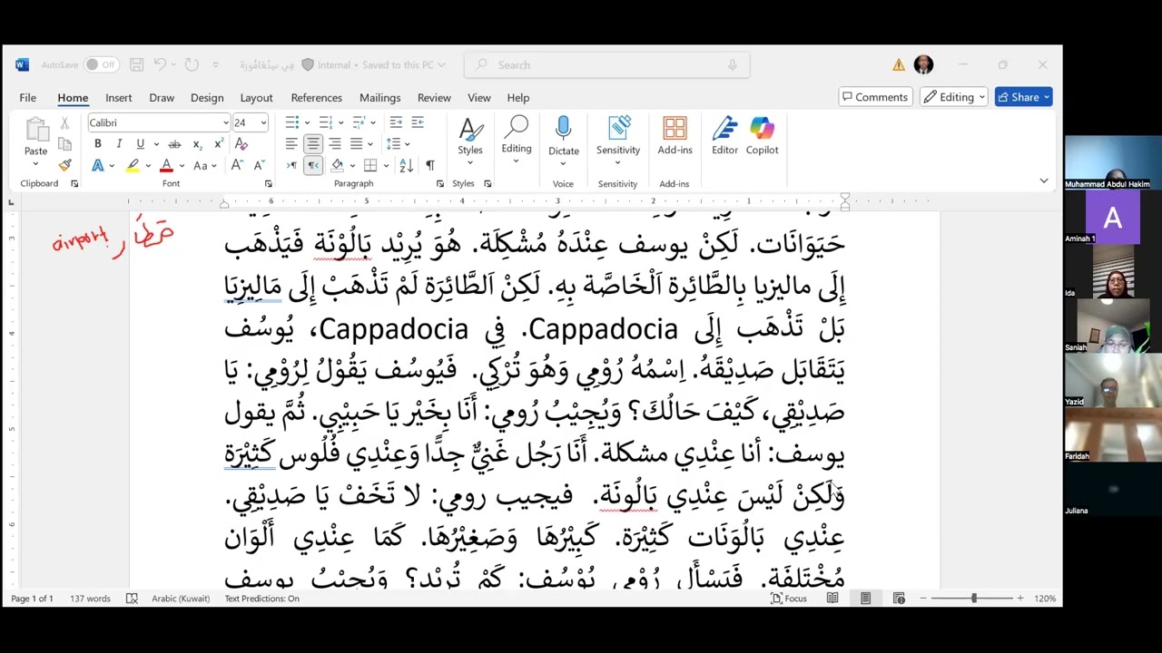The height and width of the screenshot is (653, 1162).
Task: Open the Editor pane
Action: pos(724,138)
